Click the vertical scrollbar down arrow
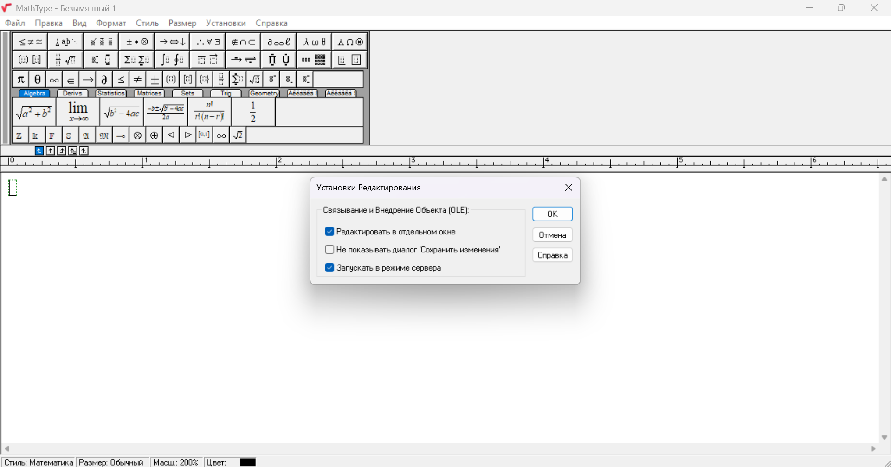 click(x=885, y=437)
